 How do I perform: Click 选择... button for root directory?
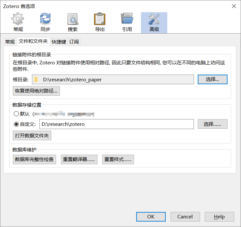pos(212,79)
